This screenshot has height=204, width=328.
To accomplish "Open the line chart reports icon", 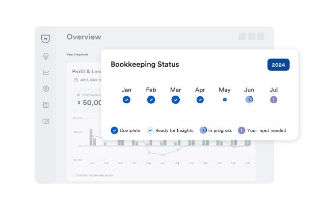I will coord(46,72).
